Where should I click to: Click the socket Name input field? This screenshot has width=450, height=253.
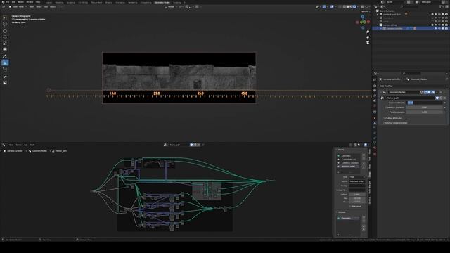pos(357,181)
